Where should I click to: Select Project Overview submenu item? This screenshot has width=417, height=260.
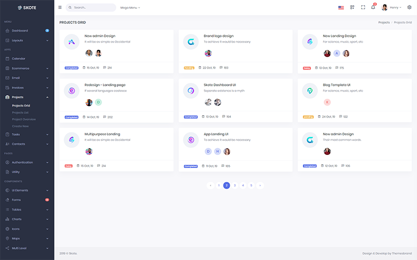coord(24,119)
